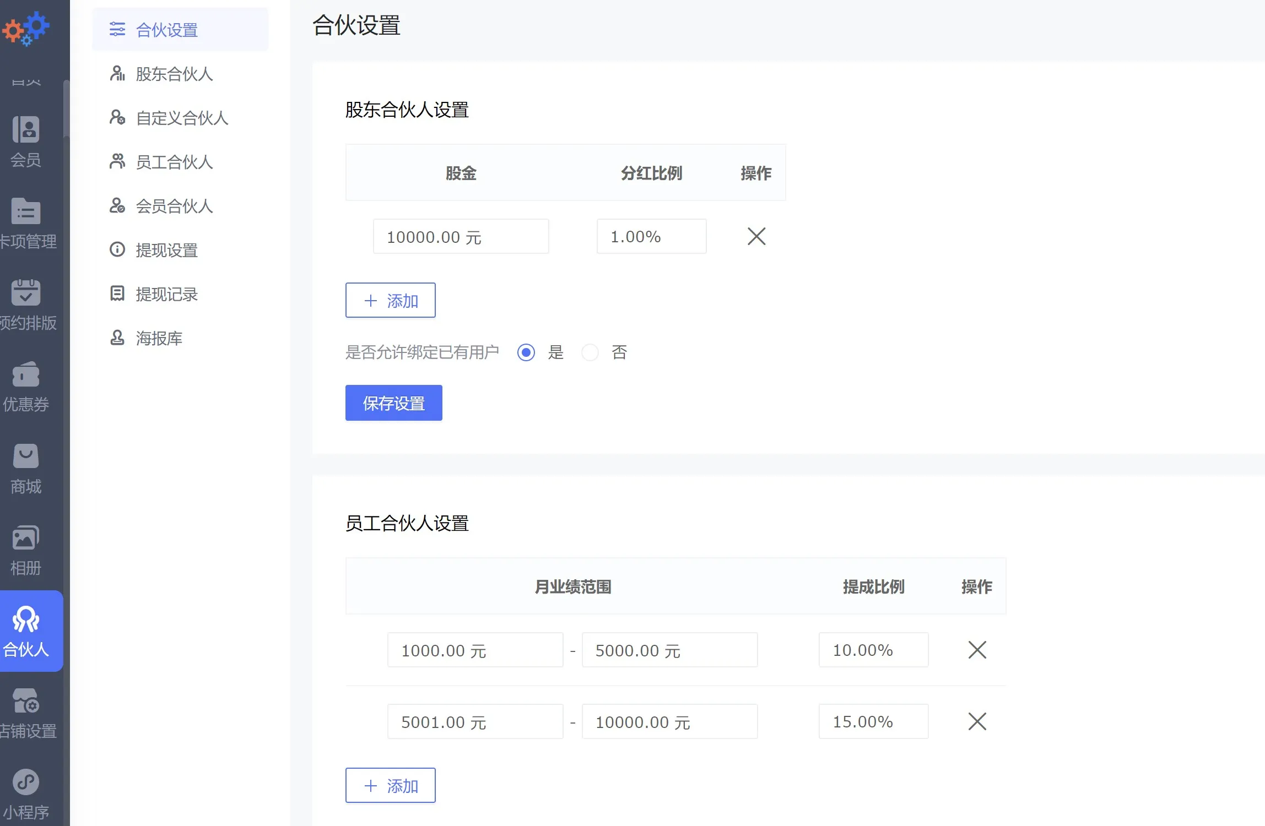Click the stamp icon beside 海报库

(x=117, y=338)
